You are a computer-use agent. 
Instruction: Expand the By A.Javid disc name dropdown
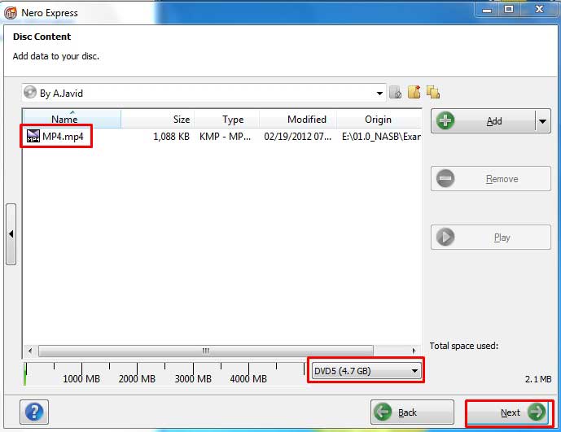pyautogui.click(x=379, y=94)
